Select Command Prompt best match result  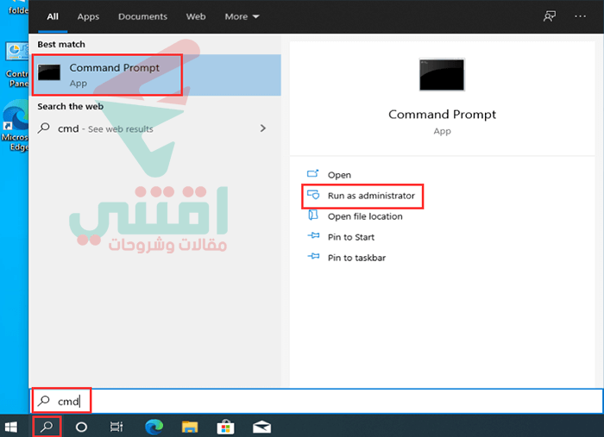click(156, 75)
